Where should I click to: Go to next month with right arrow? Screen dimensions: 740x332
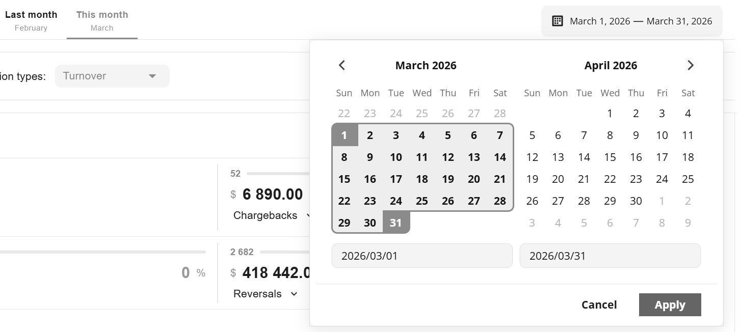[x=691, y=65]
